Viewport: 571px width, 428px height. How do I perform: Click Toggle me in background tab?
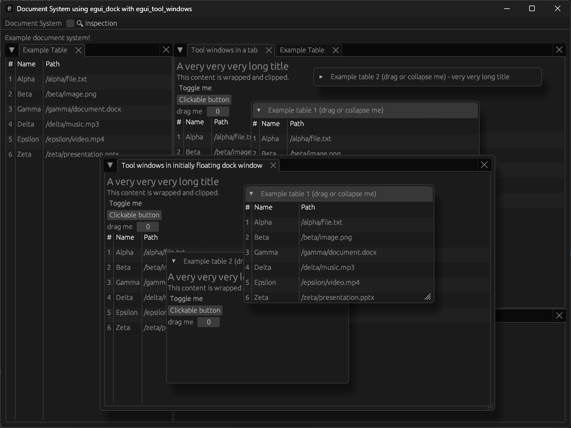(195, 88)
